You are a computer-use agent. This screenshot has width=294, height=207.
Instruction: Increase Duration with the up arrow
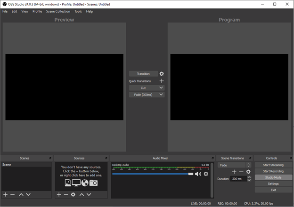(249, 177)
